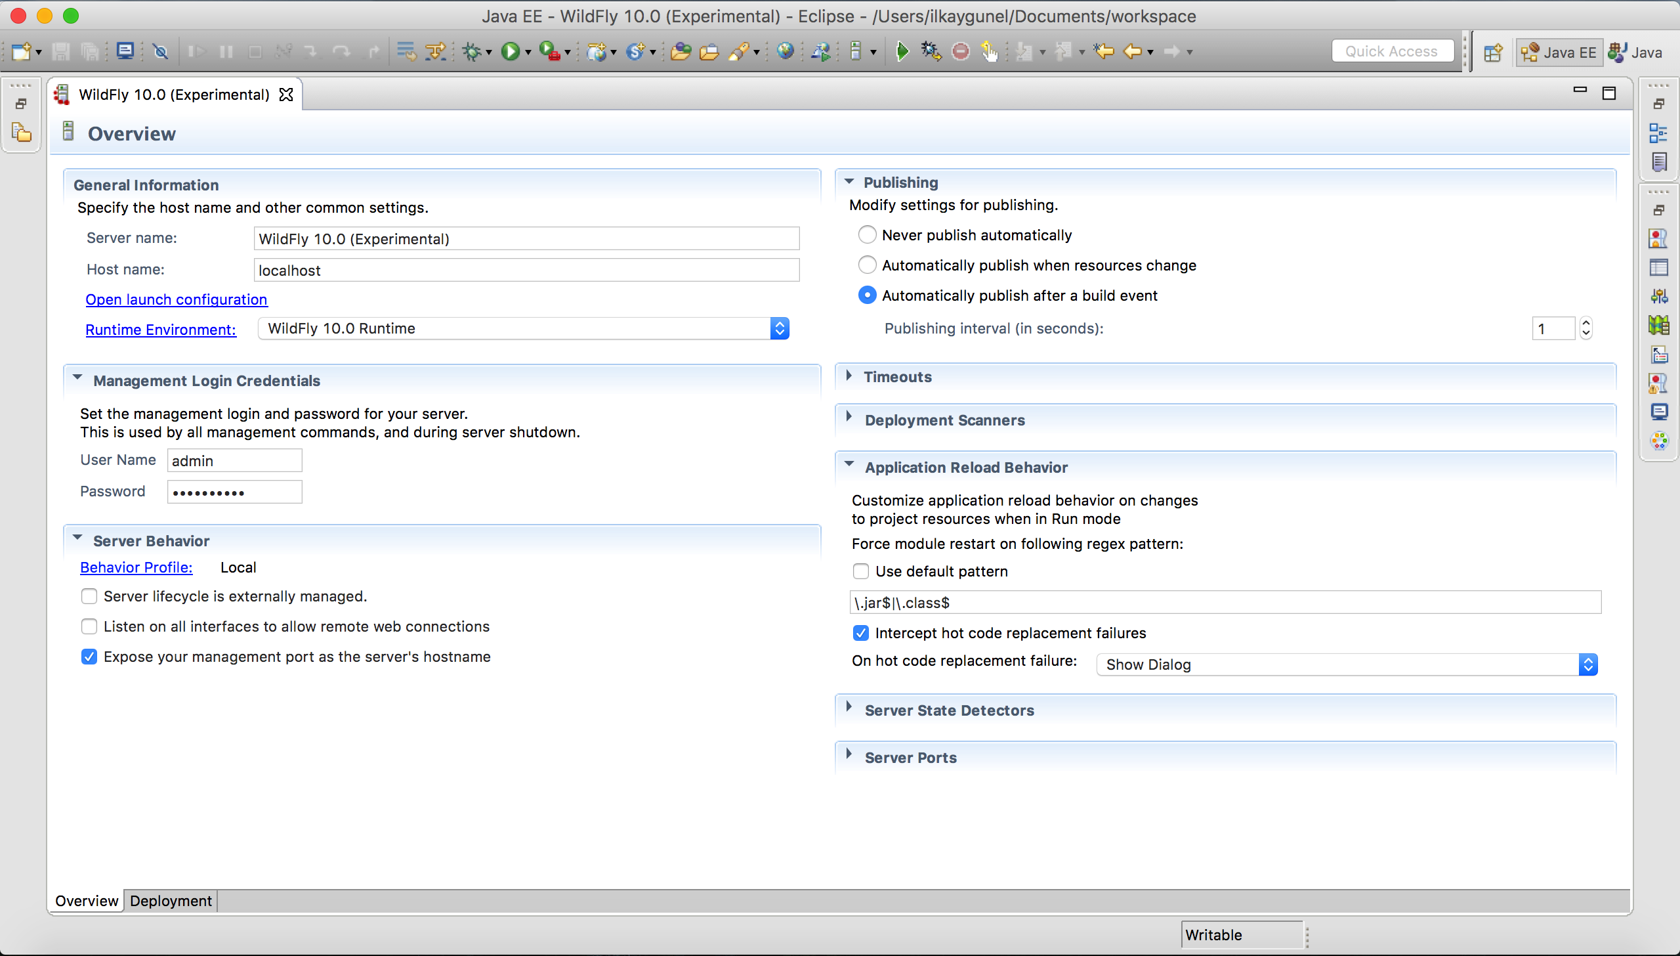The height and width of the screenshot is (956, 1680).
Task: Check Server lifecycle is externally managed
Action: (89, 596)
